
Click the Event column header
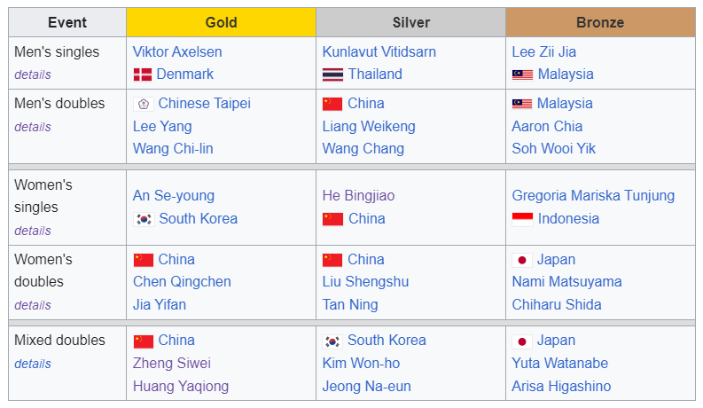click(67, 22)
